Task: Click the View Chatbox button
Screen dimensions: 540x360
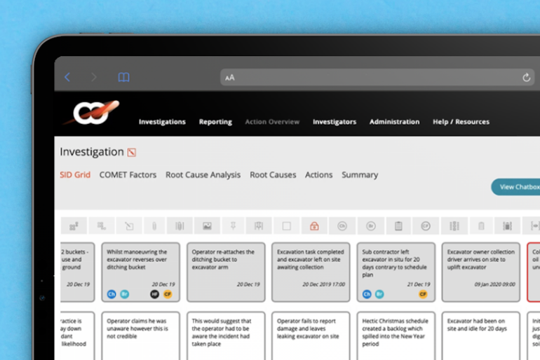Action: pos(518,187)
